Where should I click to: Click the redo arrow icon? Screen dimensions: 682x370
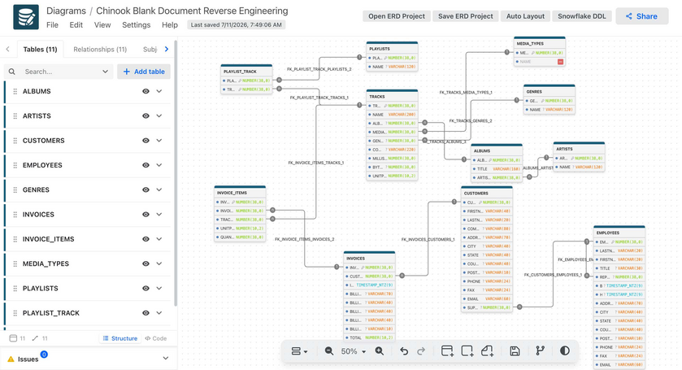pyautogui.click(x=421, y=350)
